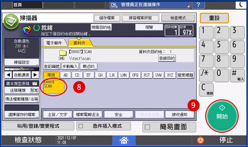Enable simplified screen checkbox
This screenshot has height=147, width=248.
(x=147, y=127)
